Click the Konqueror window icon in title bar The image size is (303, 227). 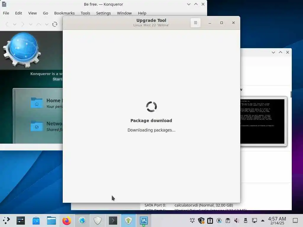tap(4, 4)
